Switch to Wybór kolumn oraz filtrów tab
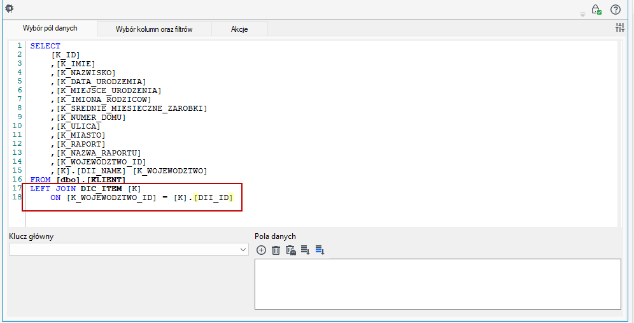634x323 pixels. [154, 29]
